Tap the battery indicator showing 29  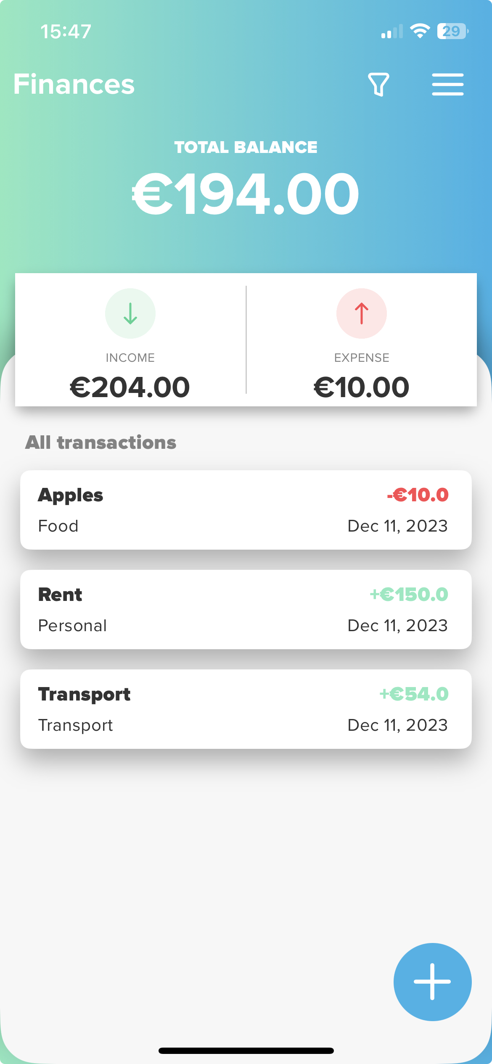pos(453,31)
